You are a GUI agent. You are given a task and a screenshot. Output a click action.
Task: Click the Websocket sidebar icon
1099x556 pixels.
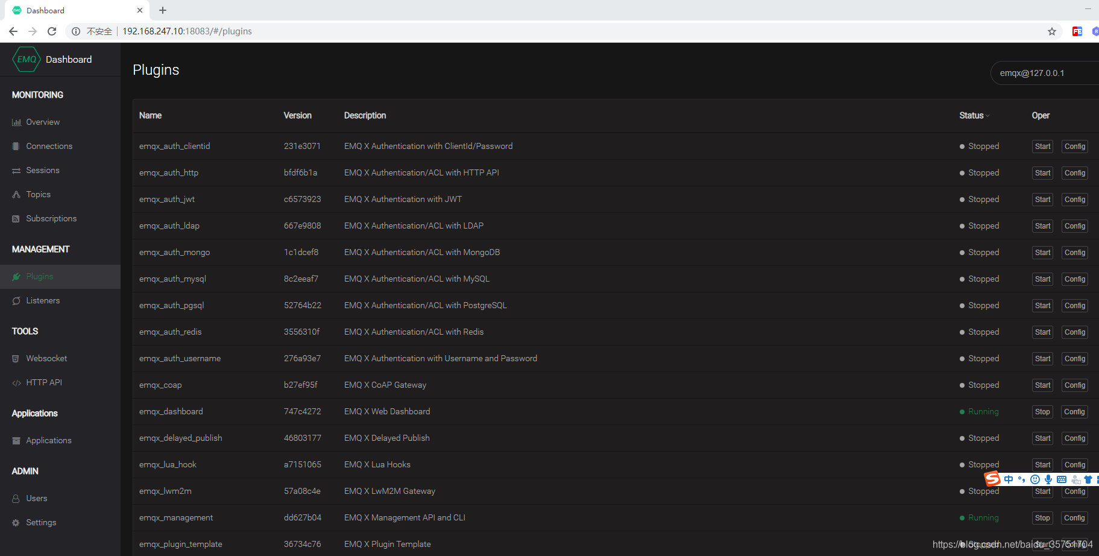tap(16, 359)
